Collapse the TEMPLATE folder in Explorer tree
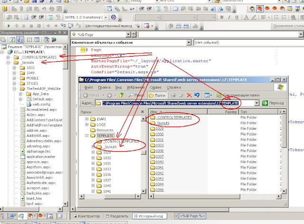 [86, 136]
